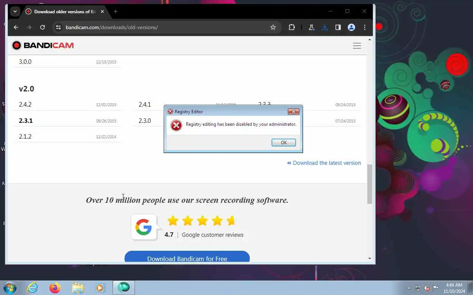Download Bandicam version 3.0.0
Viewport: 473px width, 295px height.
pos(25,62)
